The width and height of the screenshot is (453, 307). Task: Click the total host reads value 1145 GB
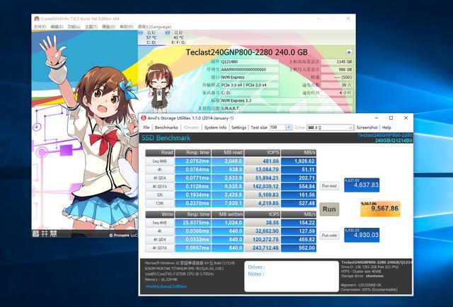tap(337, 62)
